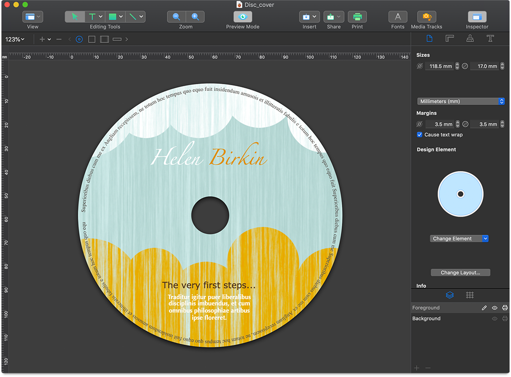Click the disc design element preview thumbnail
Viewport: 511px width, 377px height.
pyautogui.click(x=460, y=194)
